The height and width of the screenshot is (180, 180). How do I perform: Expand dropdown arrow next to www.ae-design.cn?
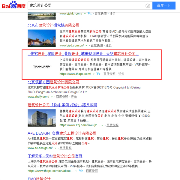tap(56, 148)
